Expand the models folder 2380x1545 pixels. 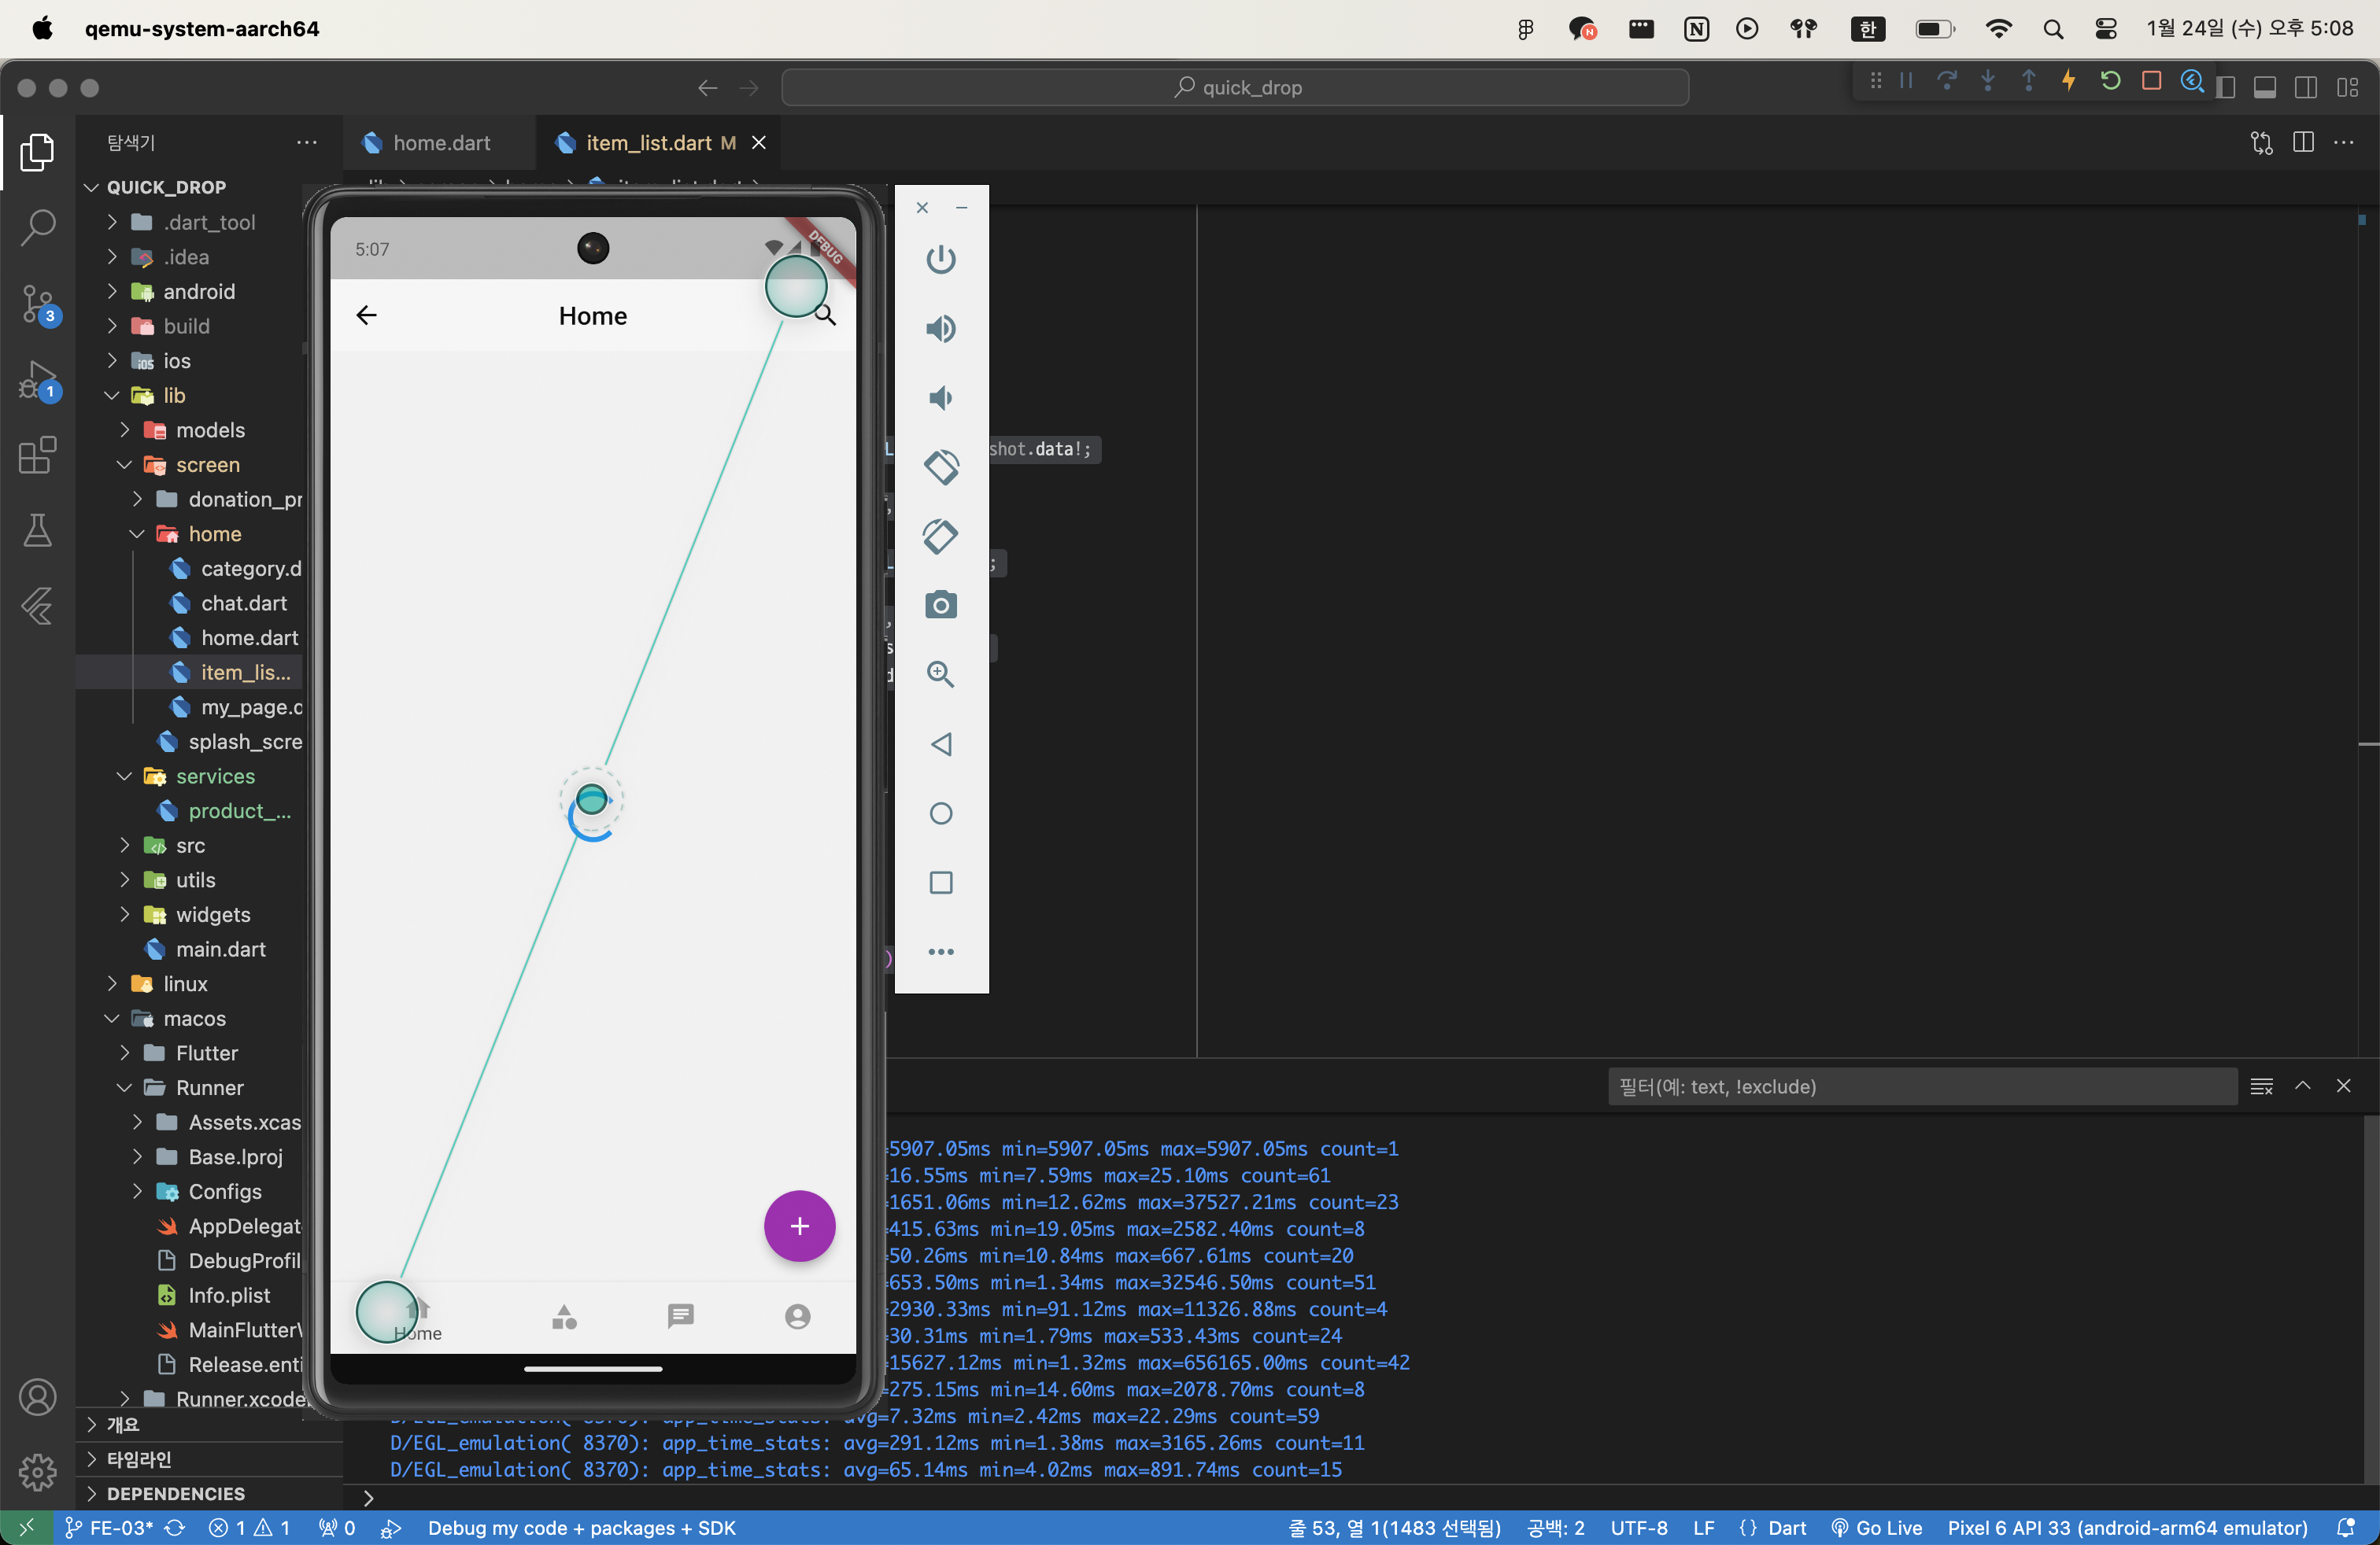[209, 430]
